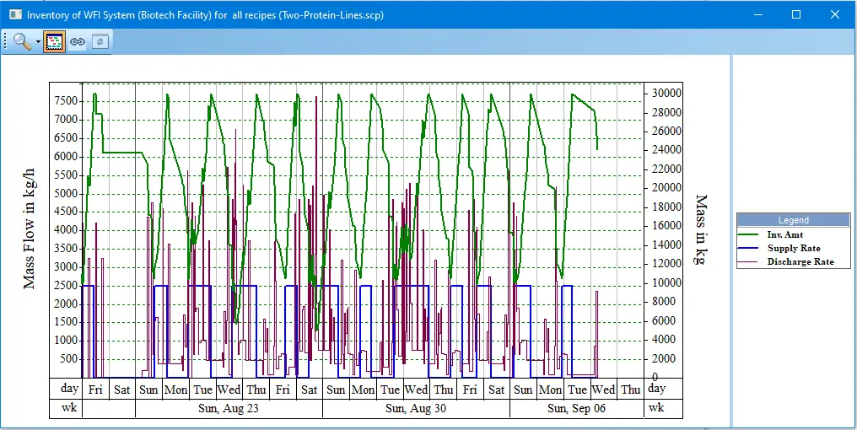This screenshot has height=430, width=857.
Task: Click the 5500 left axis value
Action: coord(66,175)
